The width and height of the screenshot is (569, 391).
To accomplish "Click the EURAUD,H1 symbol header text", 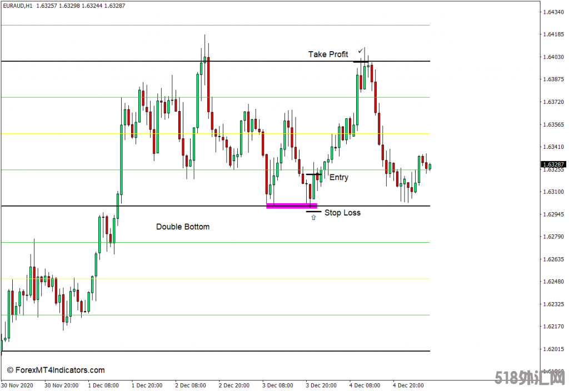I will [x=17, y=6].
